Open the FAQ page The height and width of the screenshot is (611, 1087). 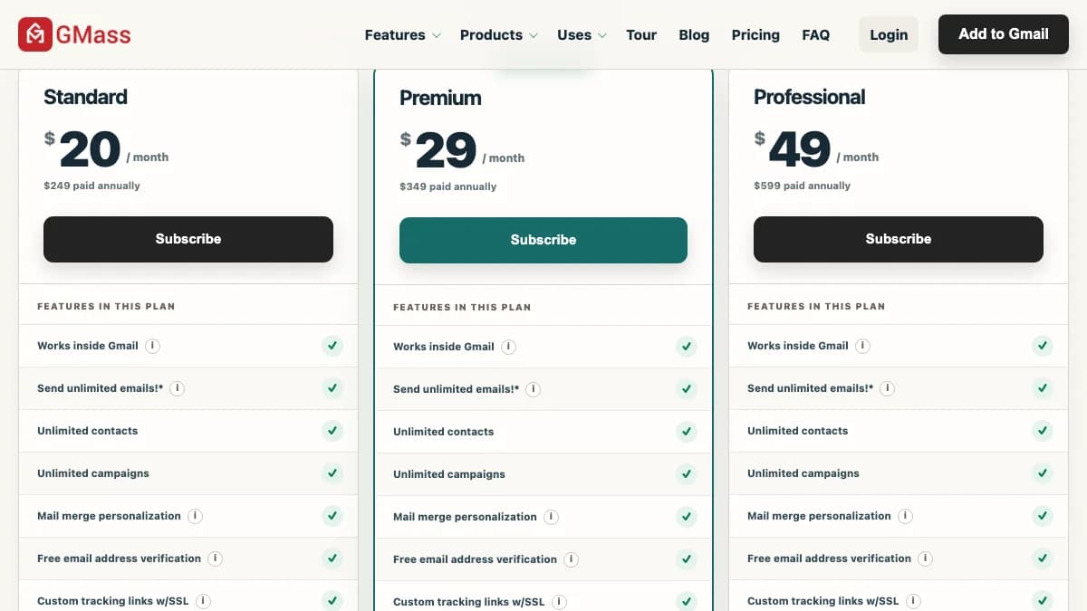click(x=815, y=34)
